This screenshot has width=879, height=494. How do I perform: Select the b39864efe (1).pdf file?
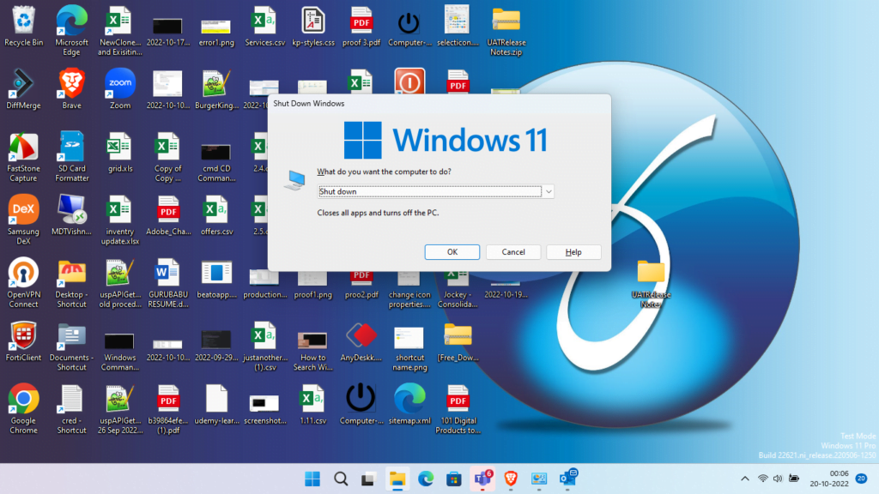tap(168, 409)
